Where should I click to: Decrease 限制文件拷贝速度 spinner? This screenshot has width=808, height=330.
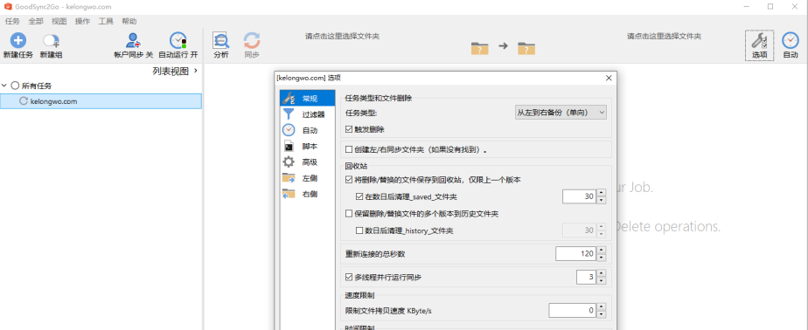(602, 314)
